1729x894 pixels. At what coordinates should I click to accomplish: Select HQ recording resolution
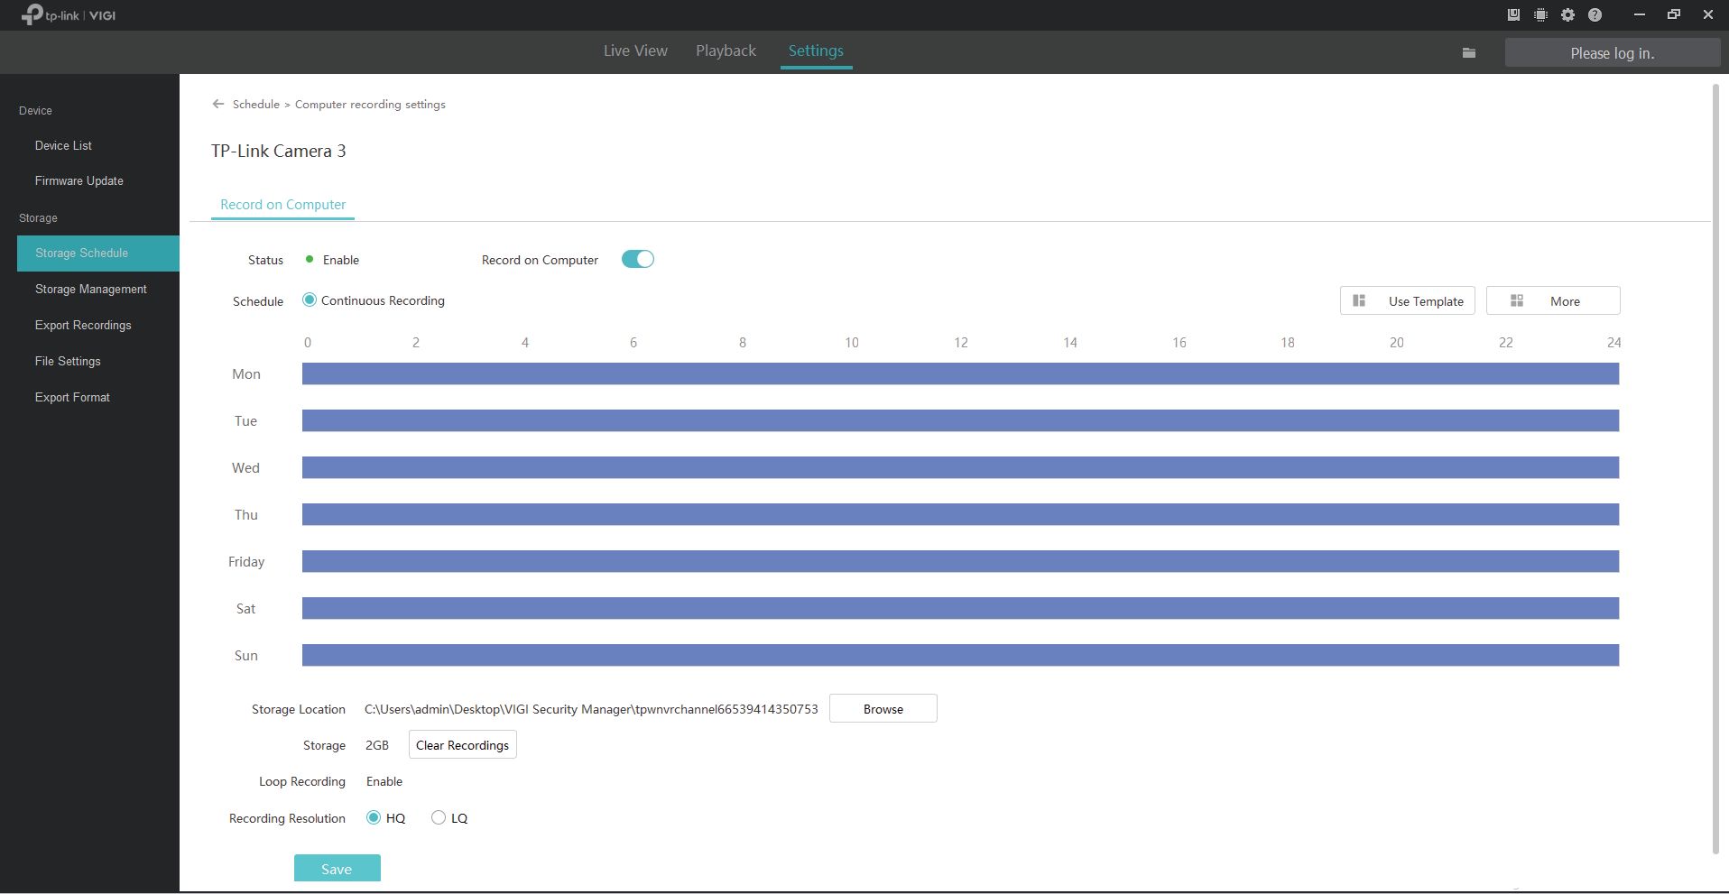pyautogui.click(x=374, y=818)
